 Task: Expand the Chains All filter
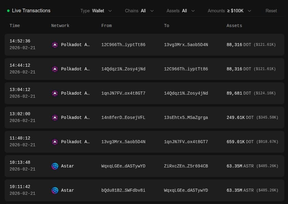[x=139, y=11]
